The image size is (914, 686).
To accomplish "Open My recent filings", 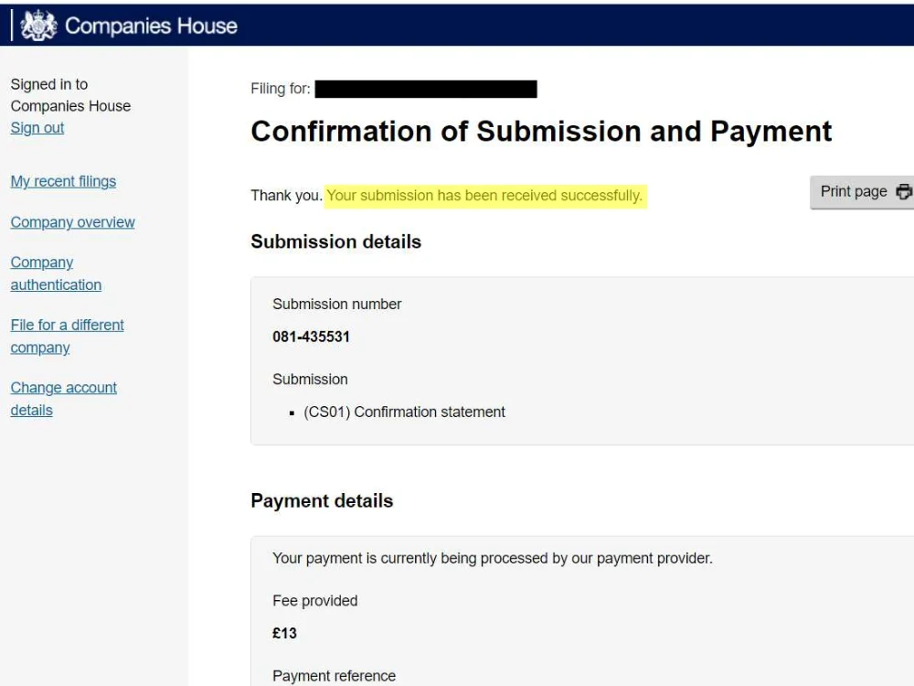I will 63,181.
